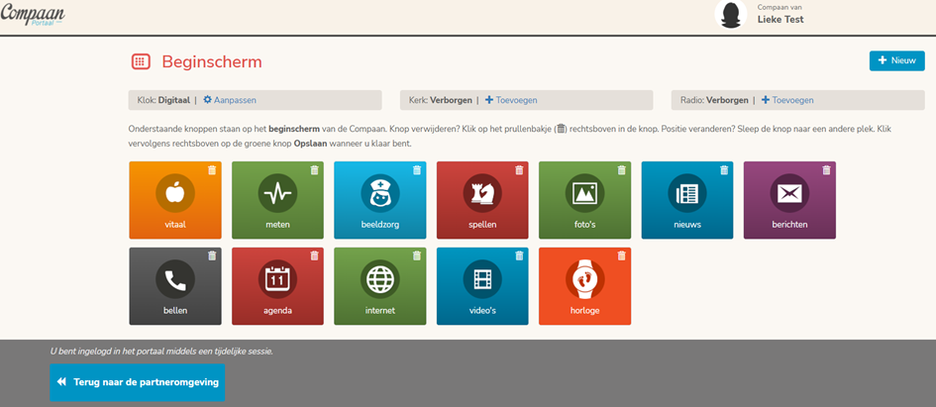Open the beeldzorg nurse tile
Screen dimensions: 936x407
tap(379, 200)
